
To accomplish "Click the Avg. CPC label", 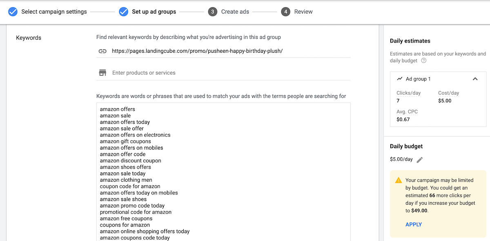I will coord(407,112).
